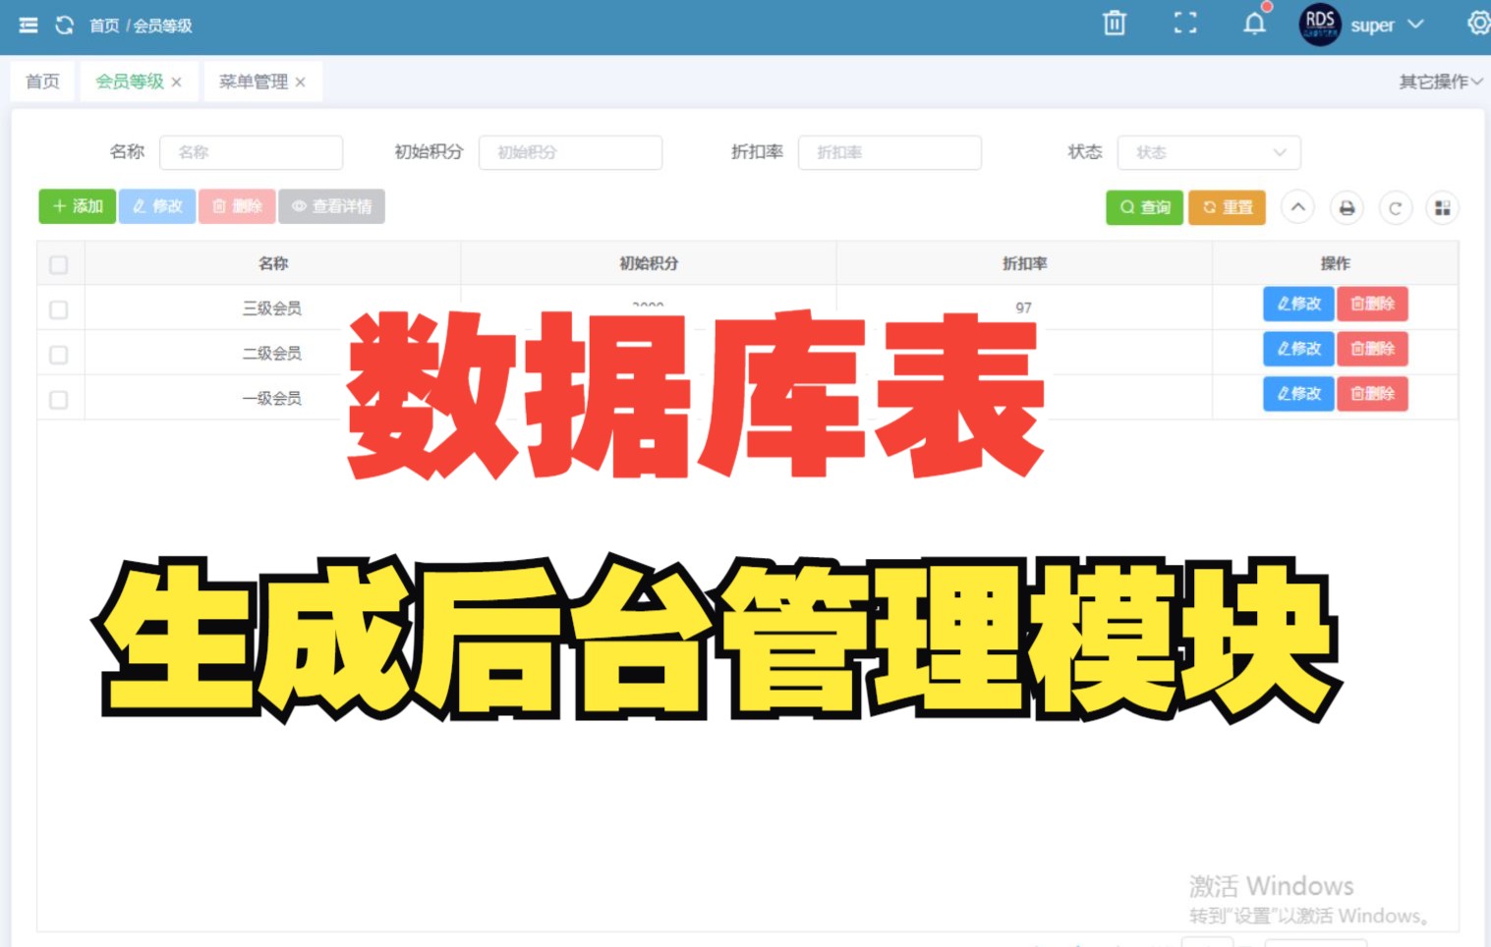Click 删除 in the 三级会员 row
Viewport: 1491px width, 947px height.
click(x=1373, y=304)
